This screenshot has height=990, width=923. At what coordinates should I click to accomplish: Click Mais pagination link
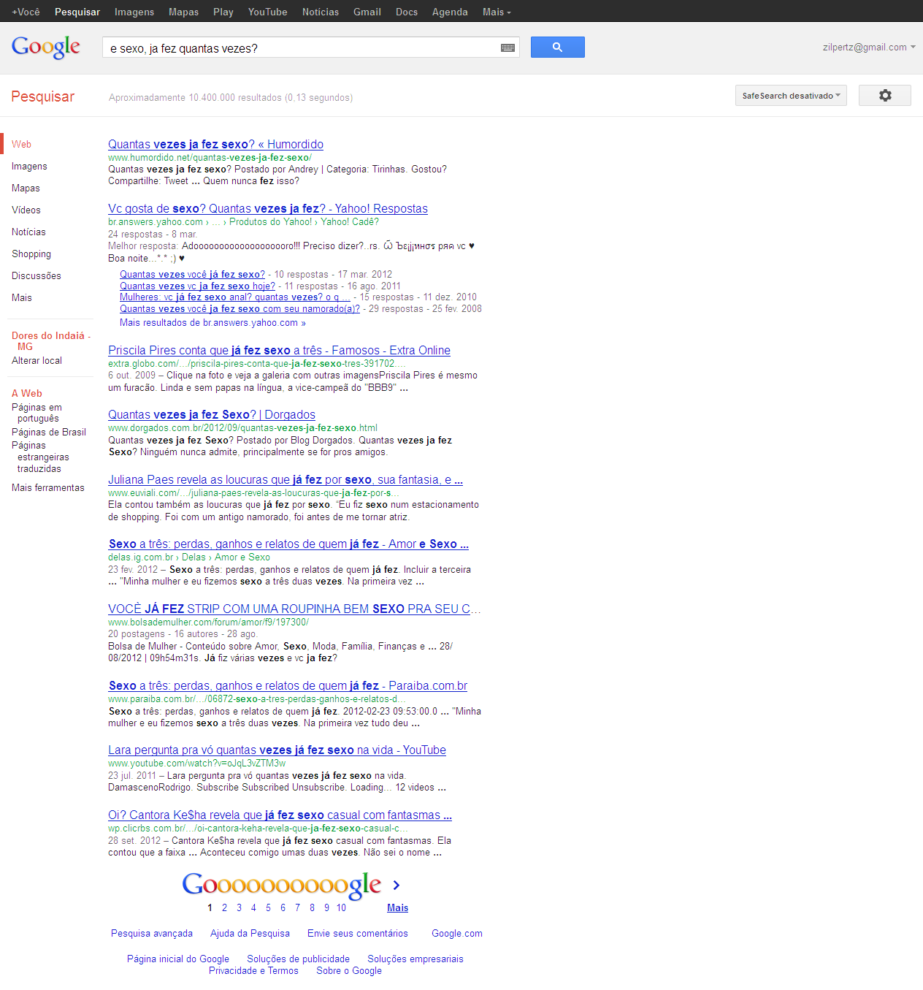tap(397, 907)
